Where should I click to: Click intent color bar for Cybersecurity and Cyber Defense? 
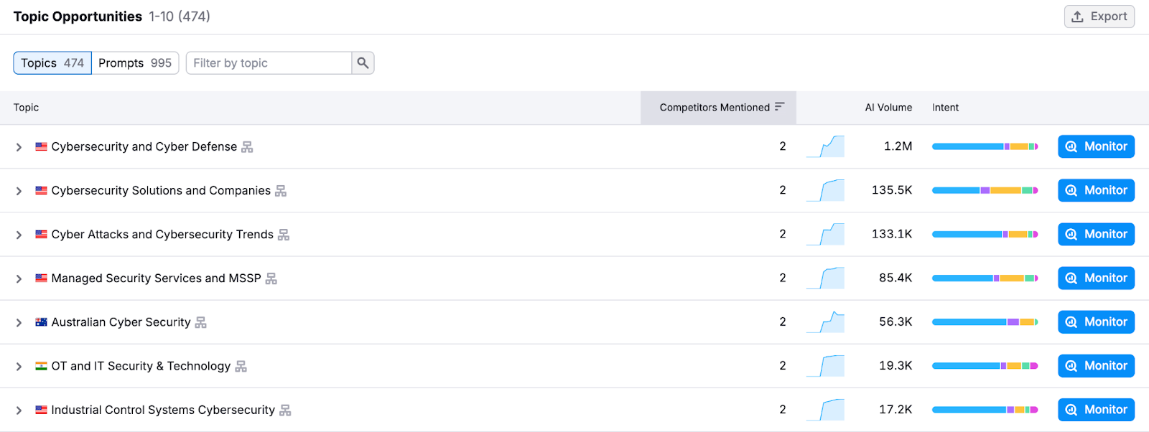click(985, 146)
